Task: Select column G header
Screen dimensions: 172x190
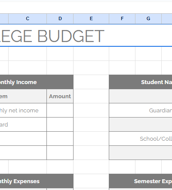Action: [x=148, y=18]
